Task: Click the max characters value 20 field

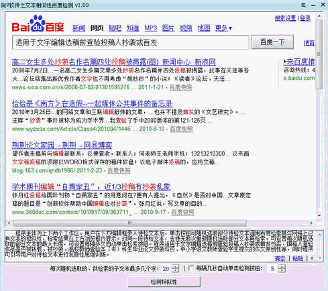Action: coord(166,269)
